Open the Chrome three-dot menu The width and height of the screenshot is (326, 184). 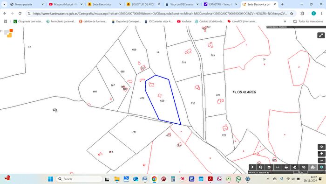(321, 14)
